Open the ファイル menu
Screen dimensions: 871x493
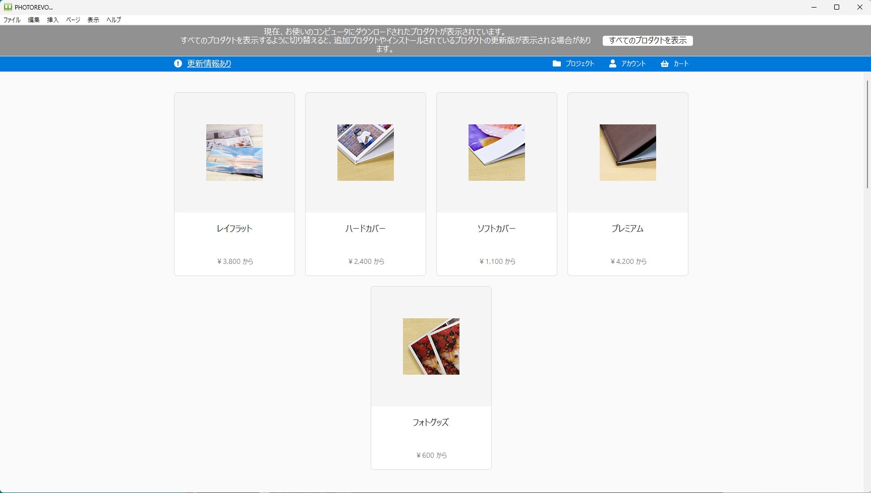(x=12, y=20)
